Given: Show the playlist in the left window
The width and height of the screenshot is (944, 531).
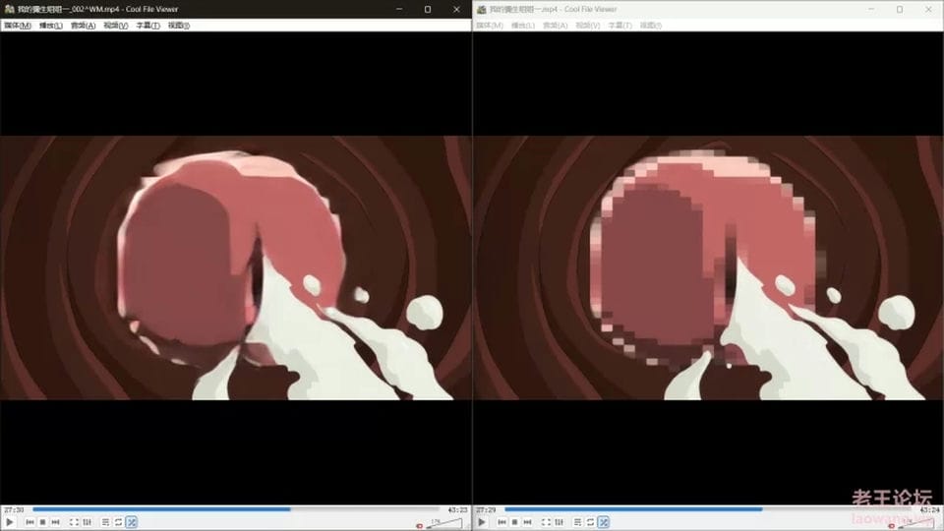Looking at the screenshot, I should coord(106,522).
